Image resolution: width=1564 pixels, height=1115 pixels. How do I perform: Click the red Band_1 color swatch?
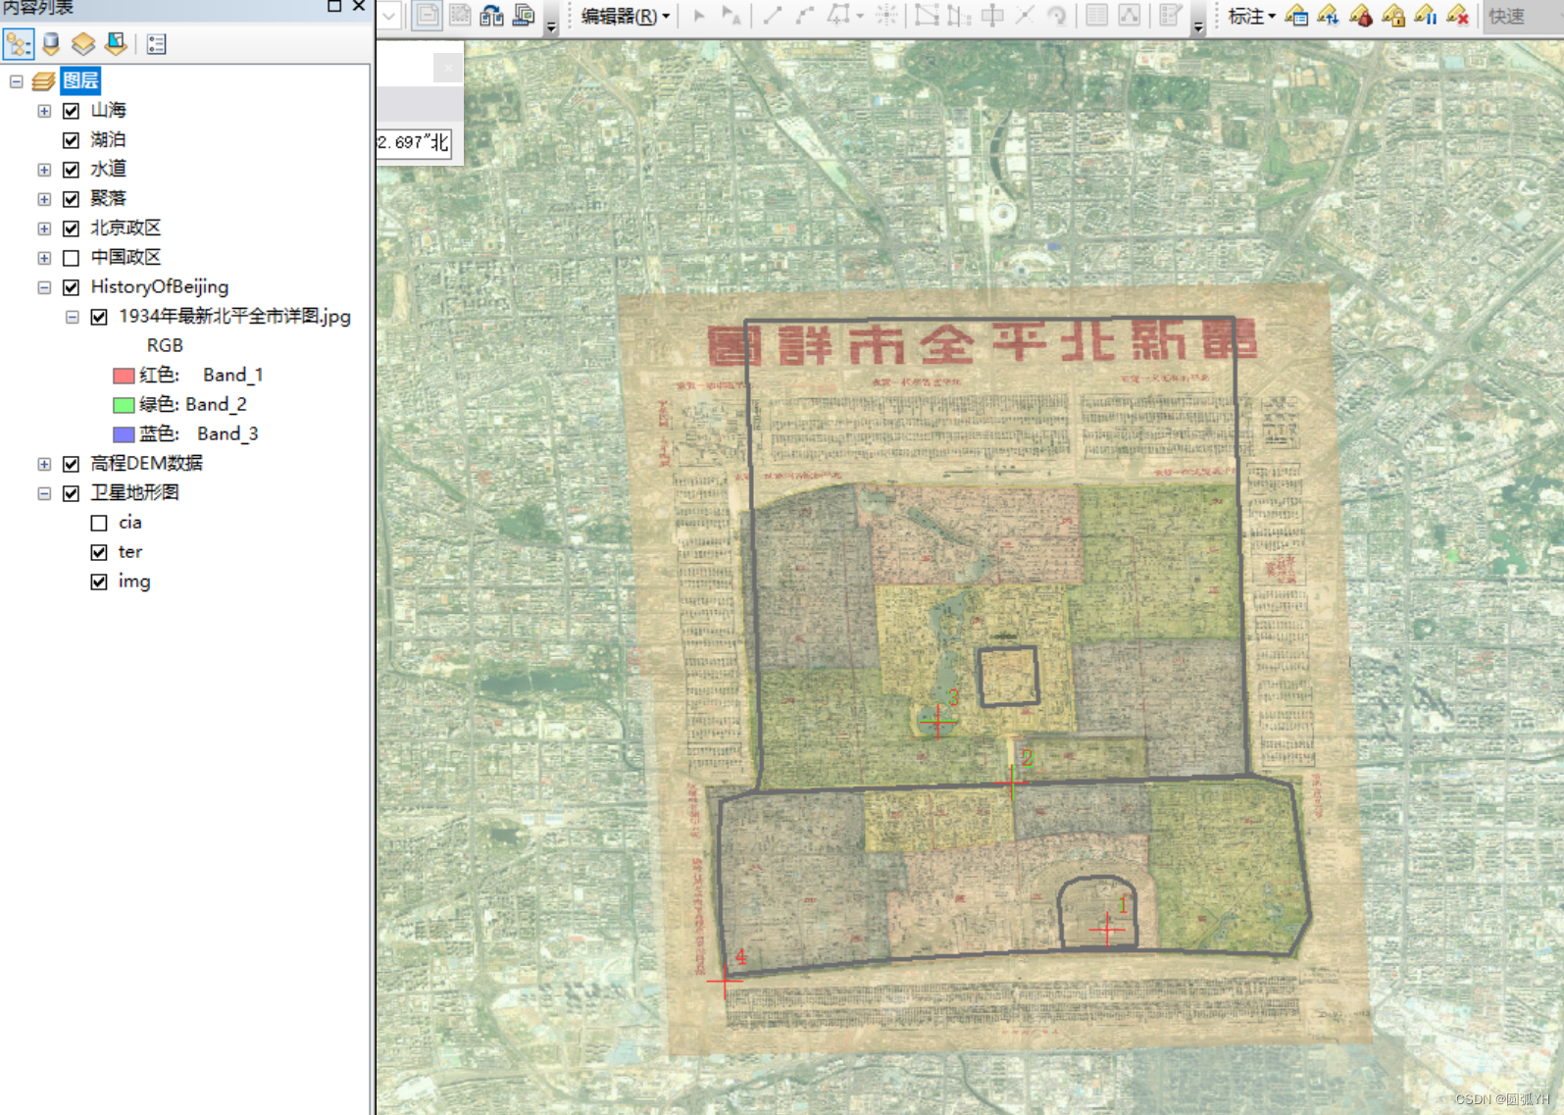coord(124,376)
